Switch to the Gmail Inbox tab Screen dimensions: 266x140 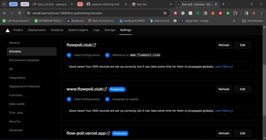pos(52,4)
